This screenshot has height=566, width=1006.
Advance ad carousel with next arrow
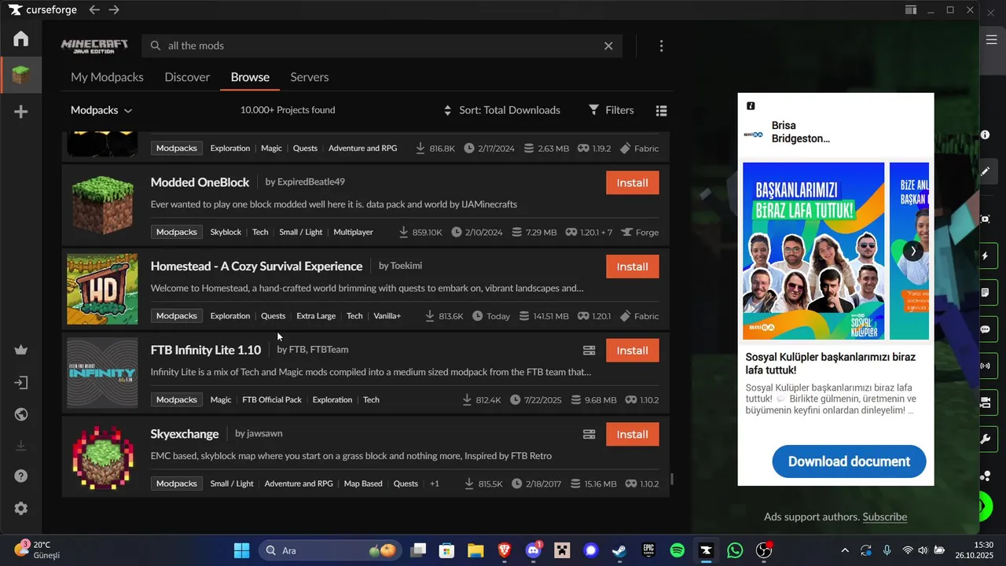(912, 251)
